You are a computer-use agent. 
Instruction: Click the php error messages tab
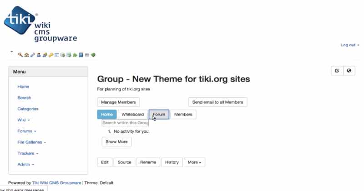point(24,189)
